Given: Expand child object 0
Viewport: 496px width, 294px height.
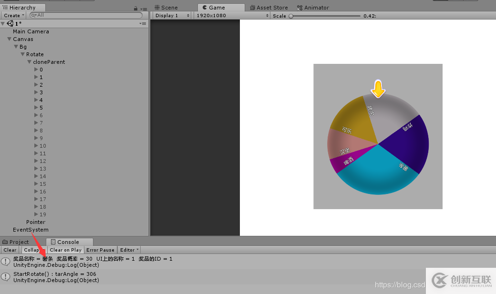Looking at the screenshot, I should click(x=36, y=70).
